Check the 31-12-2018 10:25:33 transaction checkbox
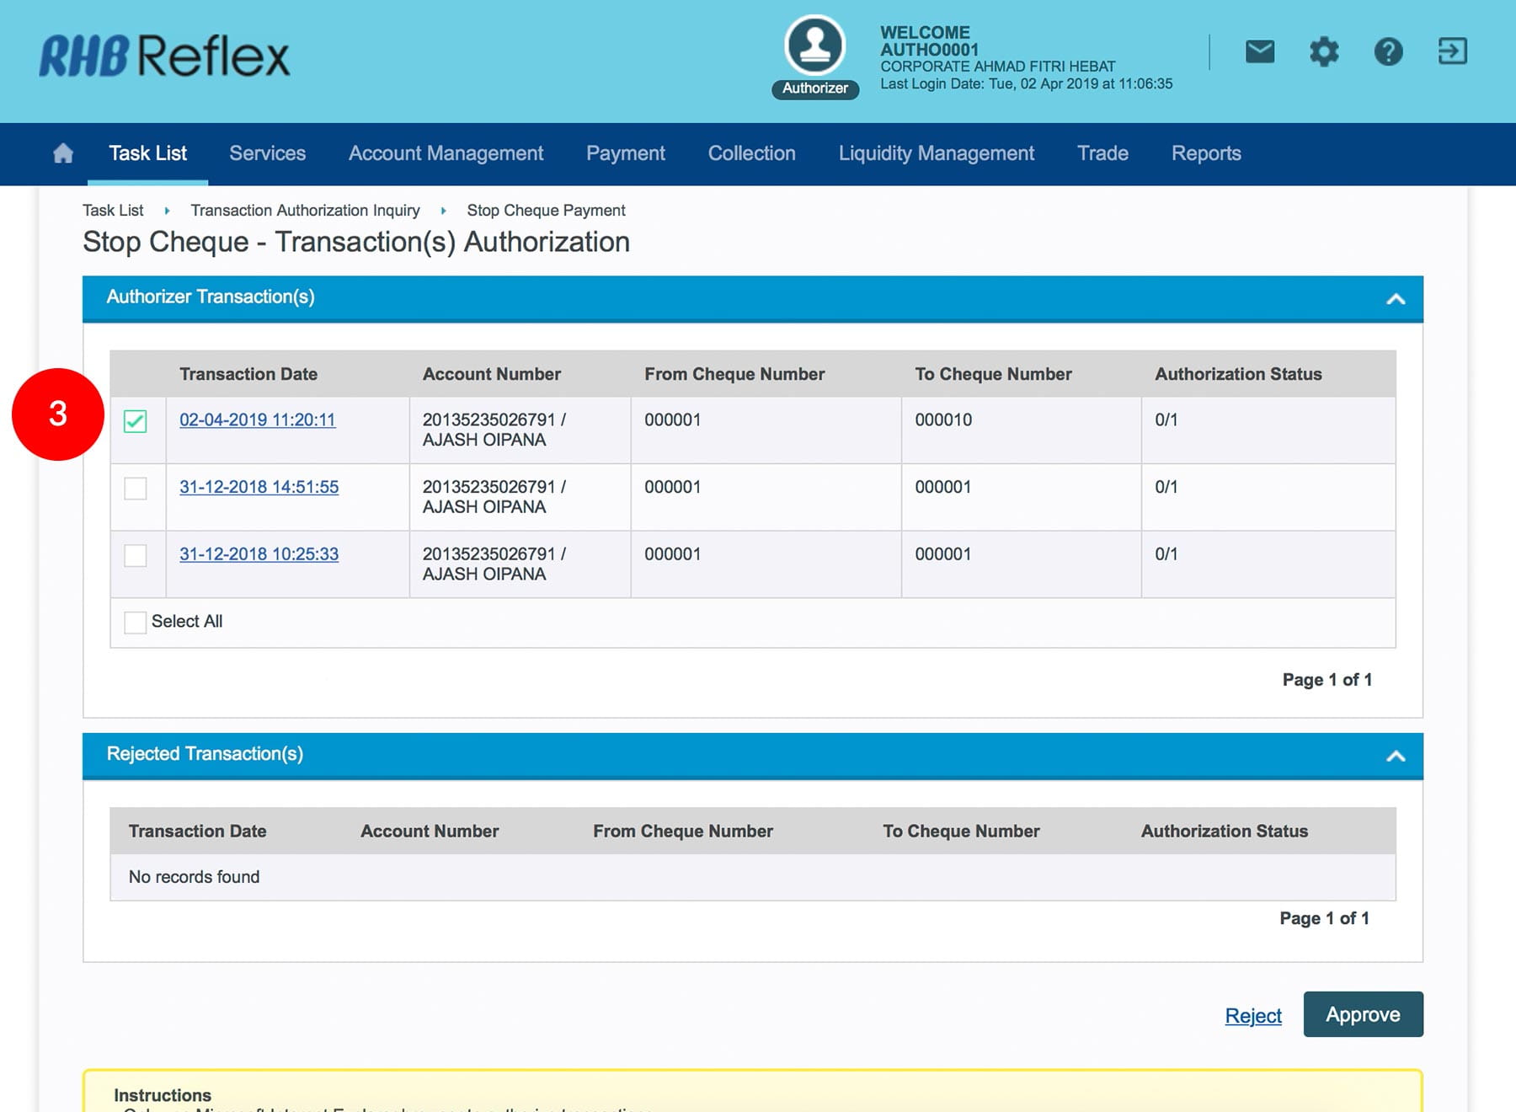 [136, 556]
